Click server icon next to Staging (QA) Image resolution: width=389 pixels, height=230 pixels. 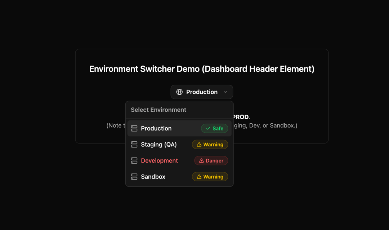pos(134,145)
